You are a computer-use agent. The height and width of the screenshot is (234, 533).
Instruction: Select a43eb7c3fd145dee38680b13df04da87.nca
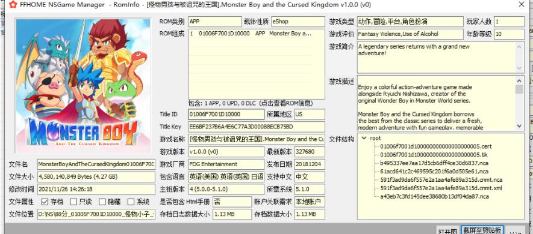coord(434,196)
